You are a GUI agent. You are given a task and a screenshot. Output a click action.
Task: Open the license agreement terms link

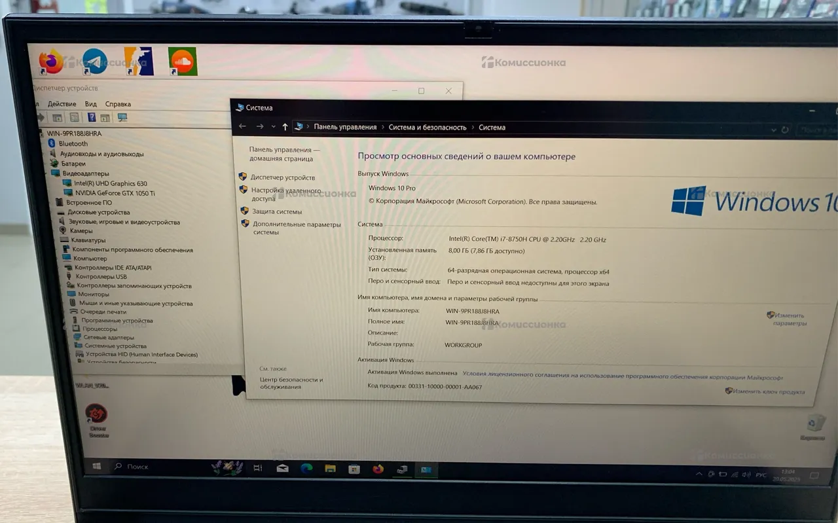click(623, 376)
